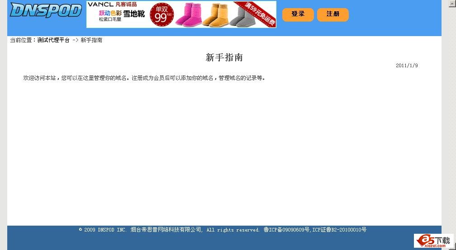Click the DNSPOD logo

(46, 10)
